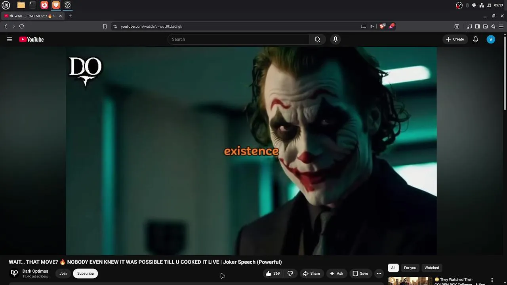
Task: Launch the terminal from the panel
Action: [x=32, y=5]
